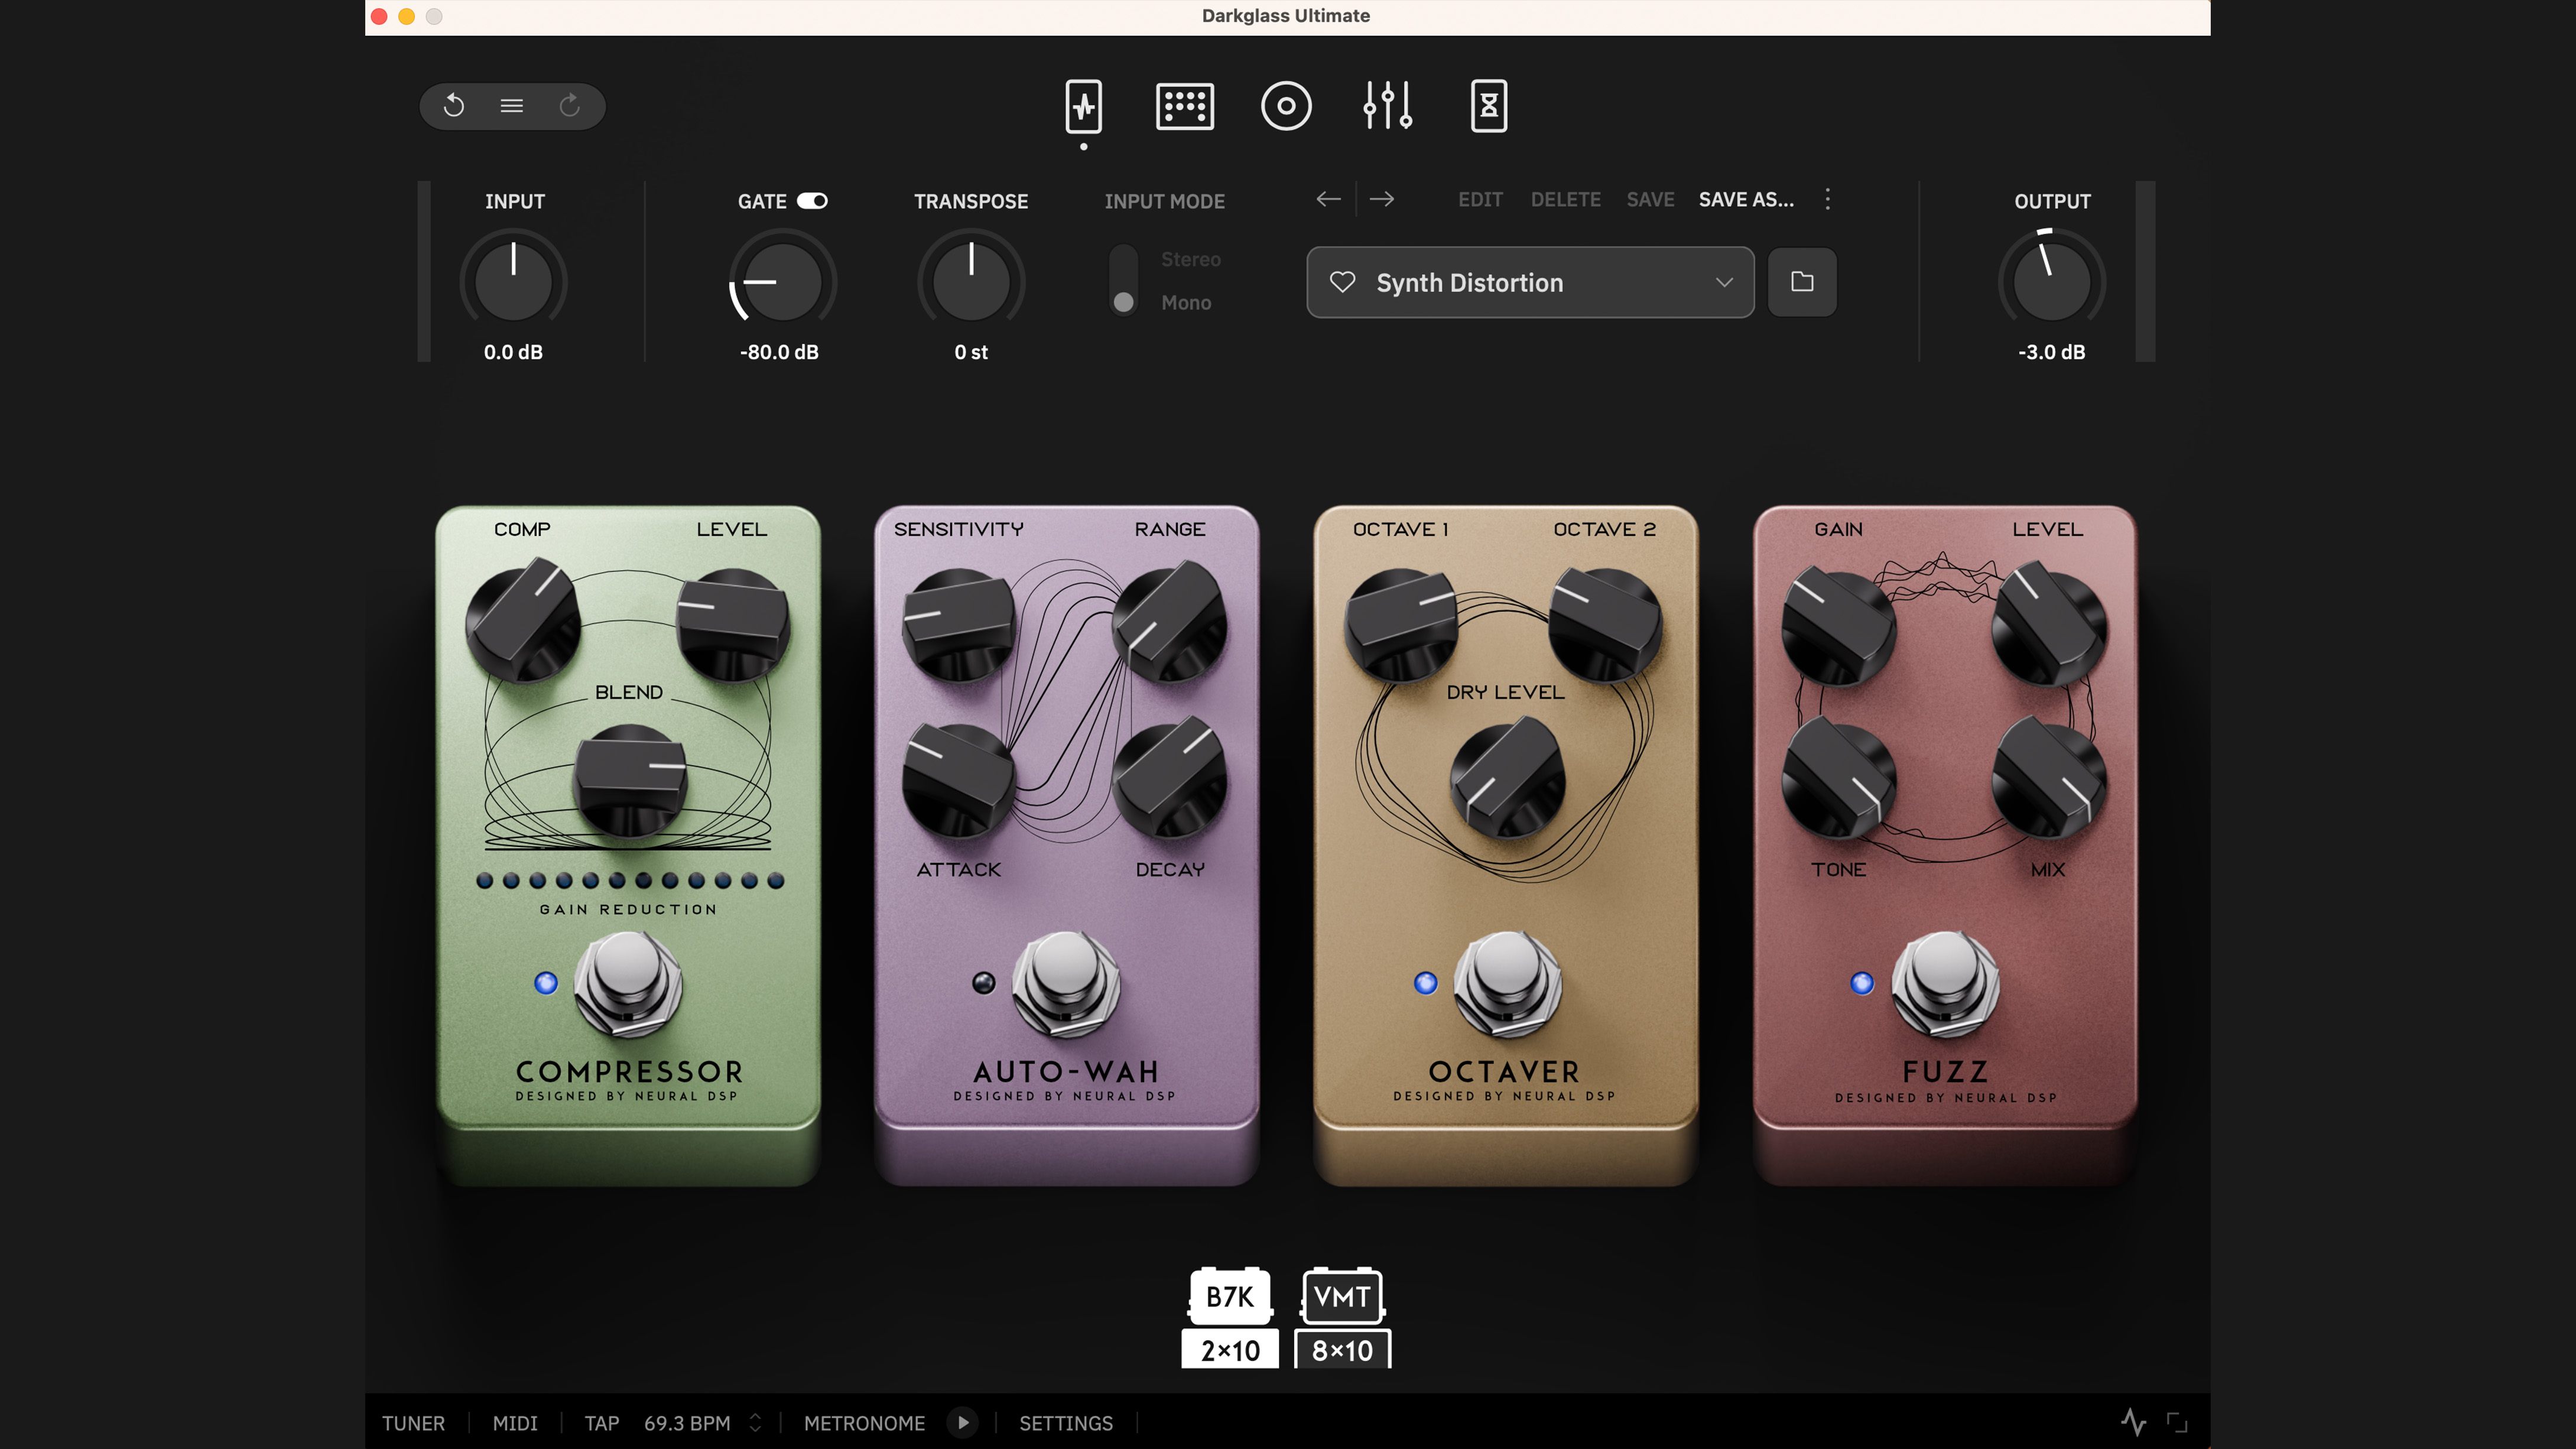Screen dimensions: 2576x1449
Task: Click Tap tempo
Action: (602, 1423)
